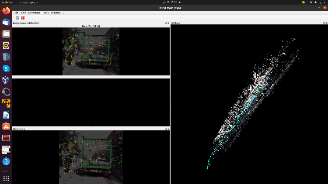
Task: Launch Skype from the dock
Action: point(6,68)
